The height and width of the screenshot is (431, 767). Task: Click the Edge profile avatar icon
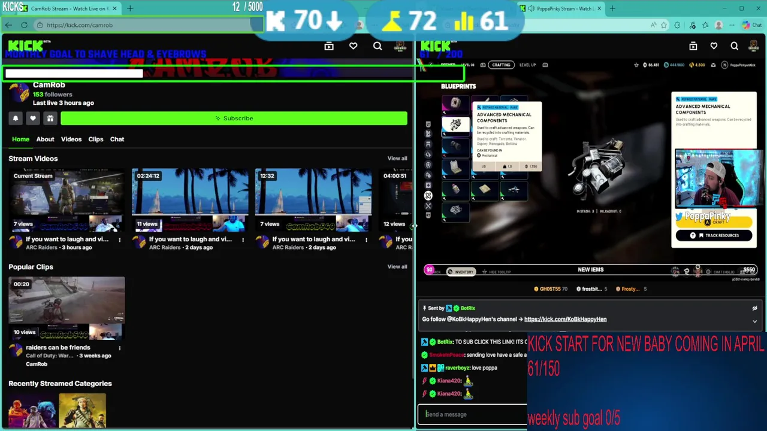(x=718, y=25)
